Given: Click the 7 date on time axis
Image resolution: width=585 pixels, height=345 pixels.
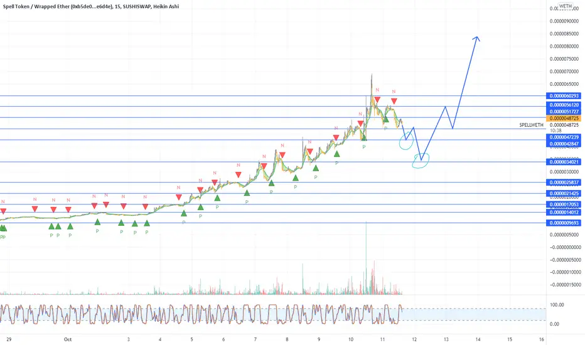Looking at the screenshot, I should [255, 339].
